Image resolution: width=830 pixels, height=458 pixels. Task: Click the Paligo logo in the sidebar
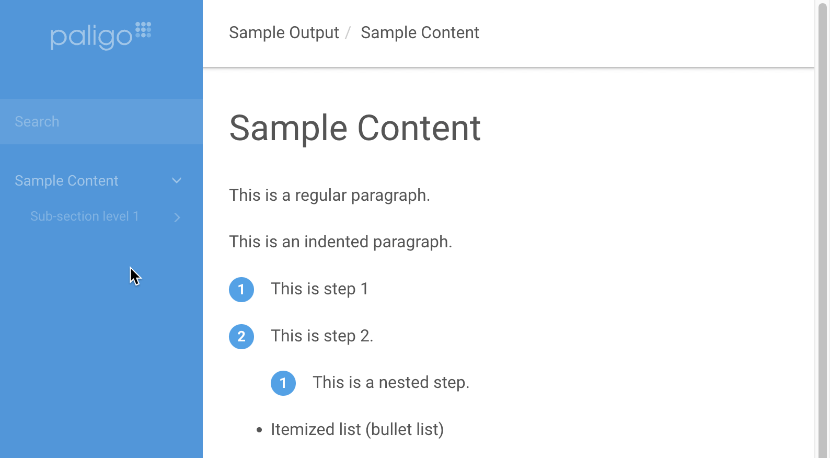pos(93,35)
